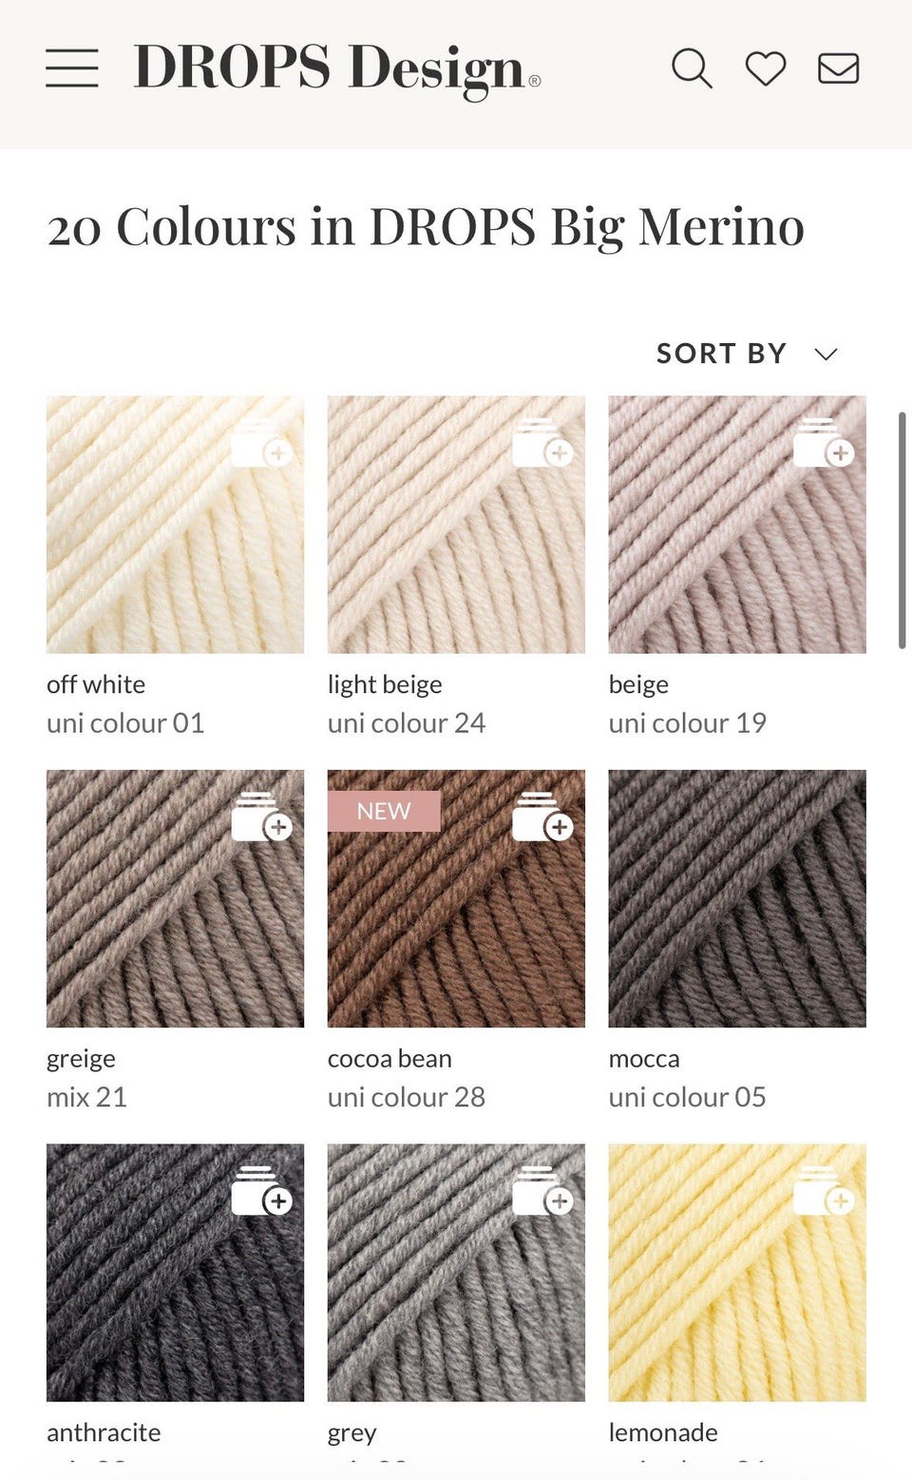Select the cocoa bean colour swatch
The width and height of the screenshot is (912, 1480).
click(456, 898)
